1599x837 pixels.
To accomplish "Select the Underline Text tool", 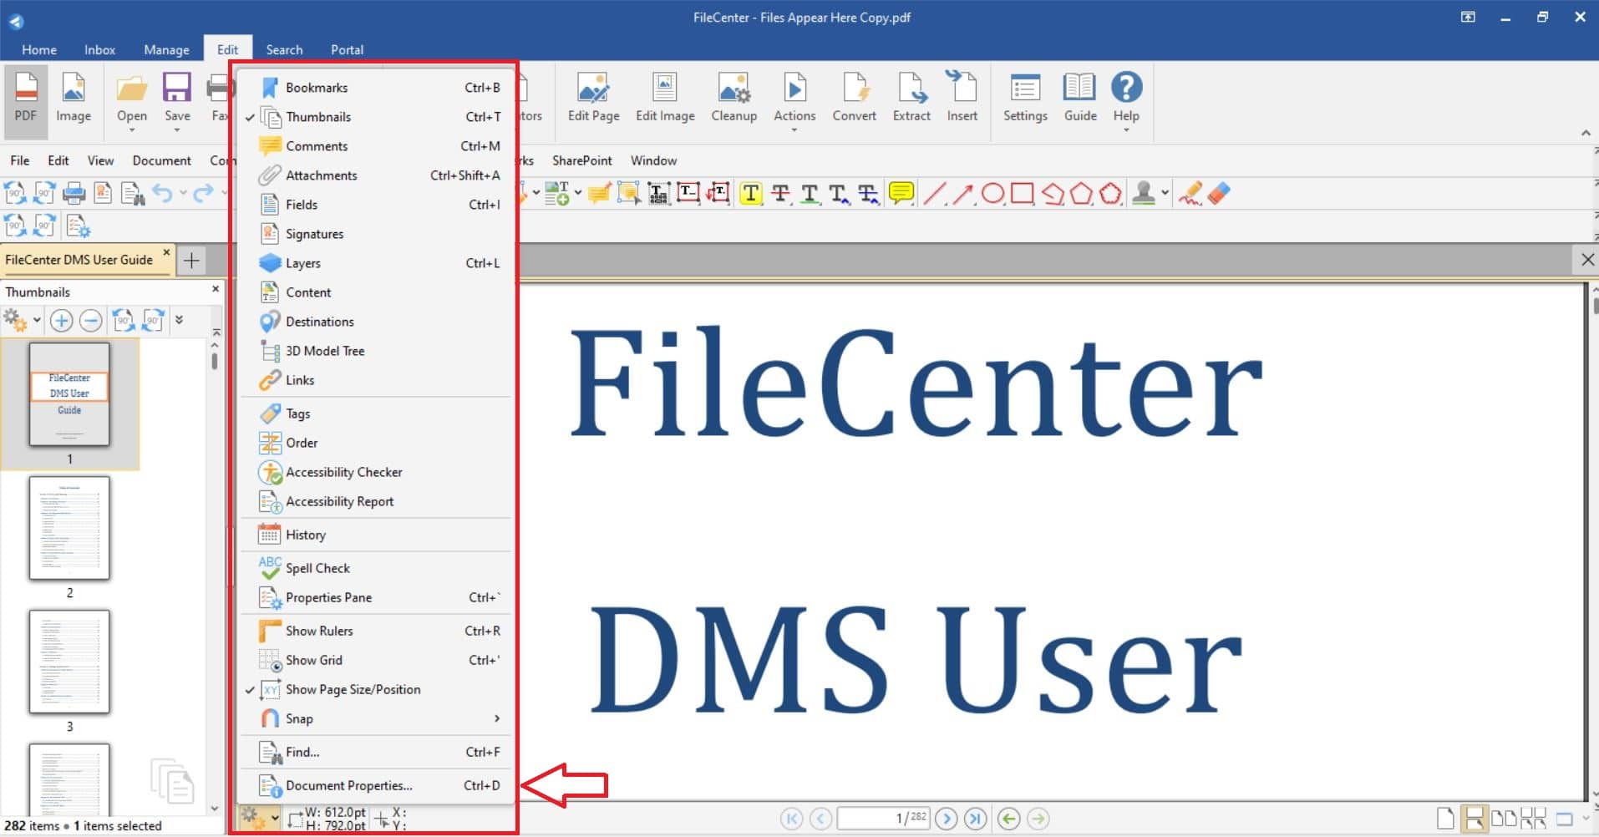I will tap(810, 194).
